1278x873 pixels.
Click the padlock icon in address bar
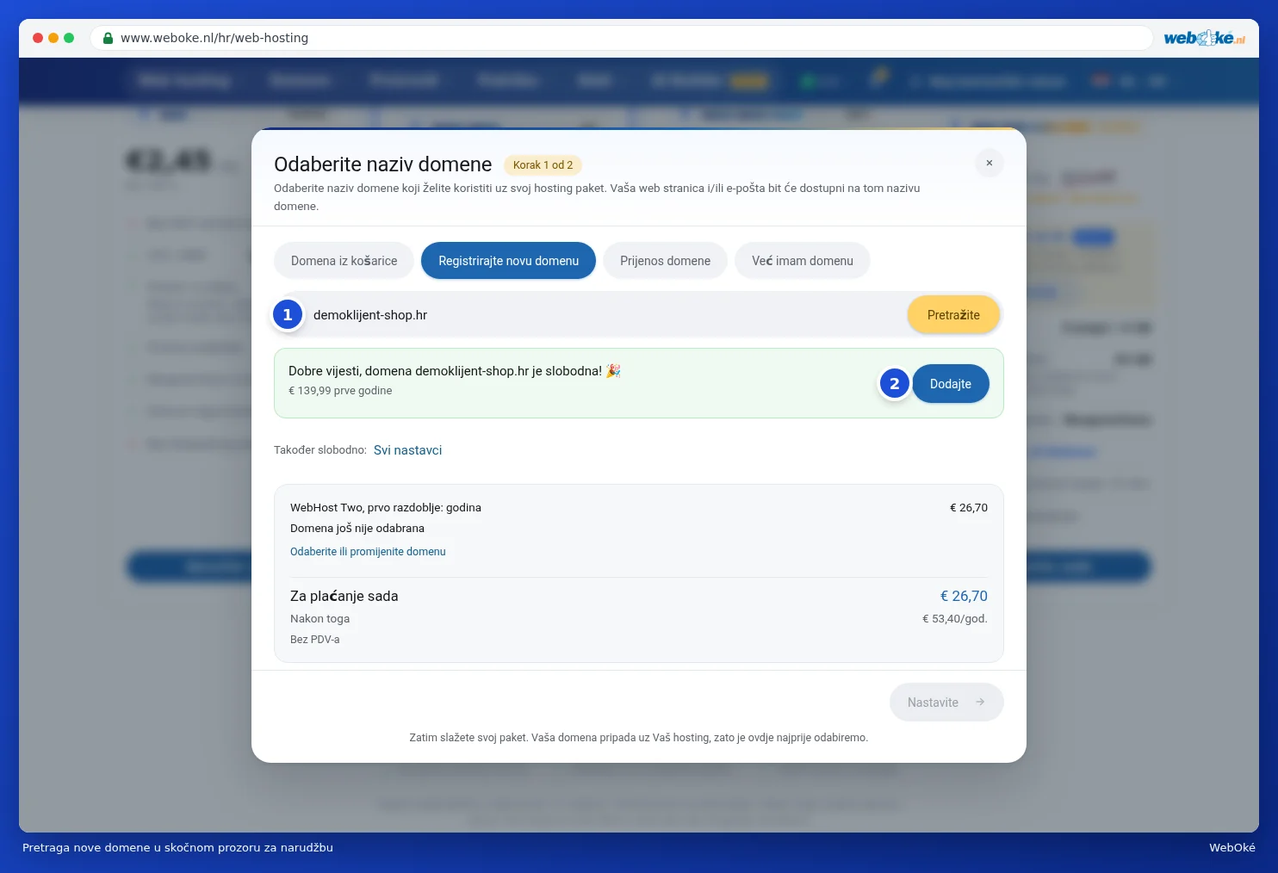pos(108,38)
